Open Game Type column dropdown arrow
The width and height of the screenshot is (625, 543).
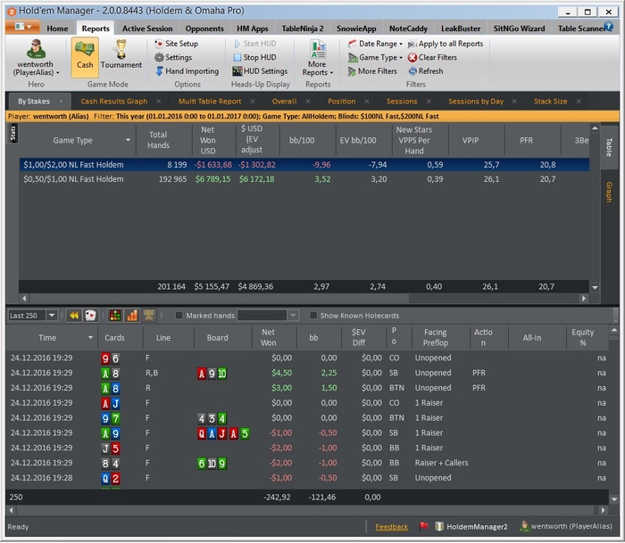pos(128,140)
